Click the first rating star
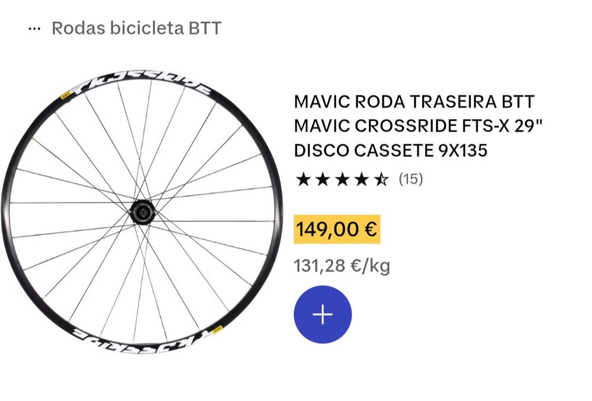The height and width of the screenshot is (401, 592). (303, 179)
